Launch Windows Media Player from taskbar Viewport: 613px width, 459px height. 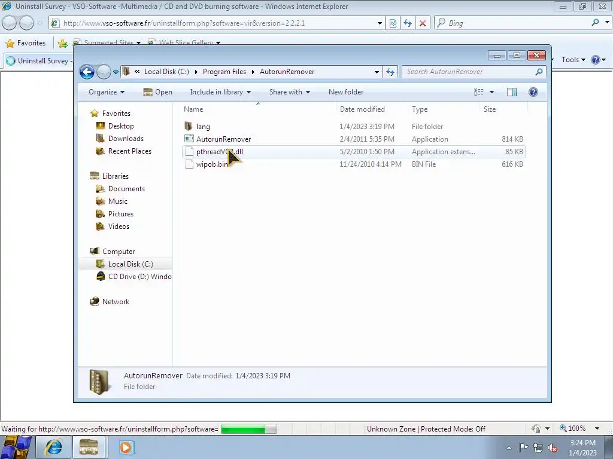126,447
